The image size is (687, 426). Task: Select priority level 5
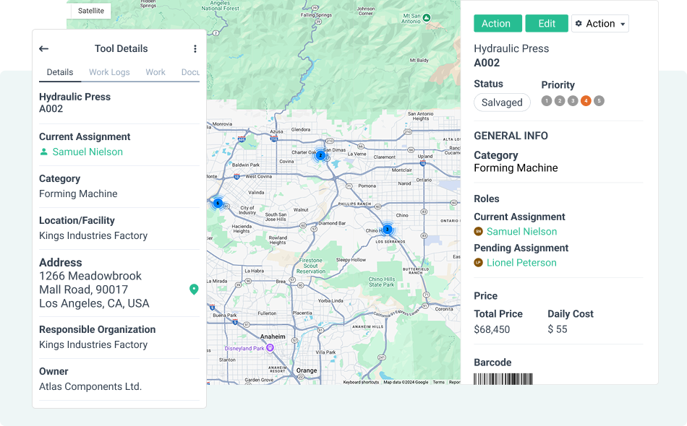[x=599, y=101]
